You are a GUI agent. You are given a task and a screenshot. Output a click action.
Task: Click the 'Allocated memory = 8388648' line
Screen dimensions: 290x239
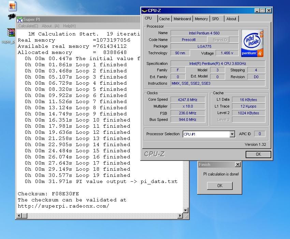point(72,52)
